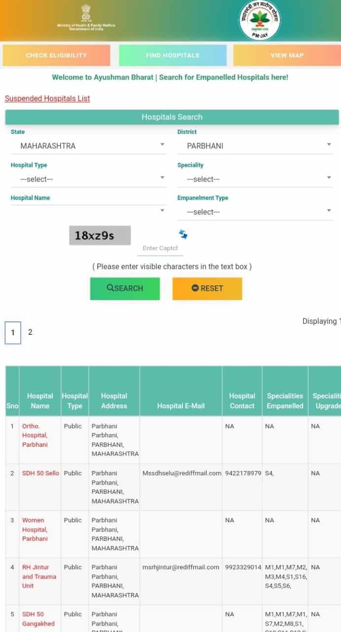Viewport: 341px width, 632px height.
Task: Click the Ministry of Health emblem
Action: point(86,15)
